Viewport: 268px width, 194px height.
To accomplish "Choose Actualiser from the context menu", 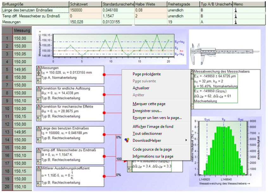I will point(141,88).
